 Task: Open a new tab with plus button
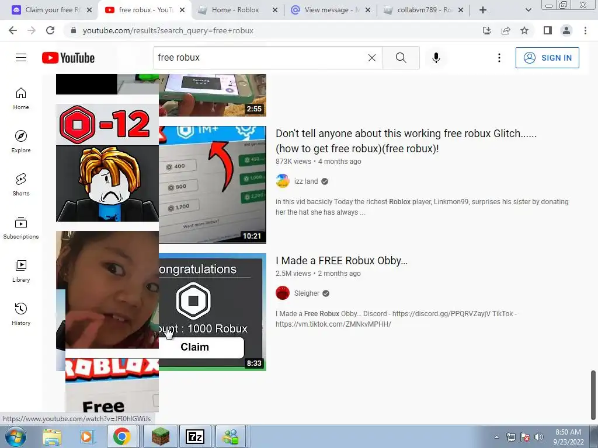(x=483, y=10)
